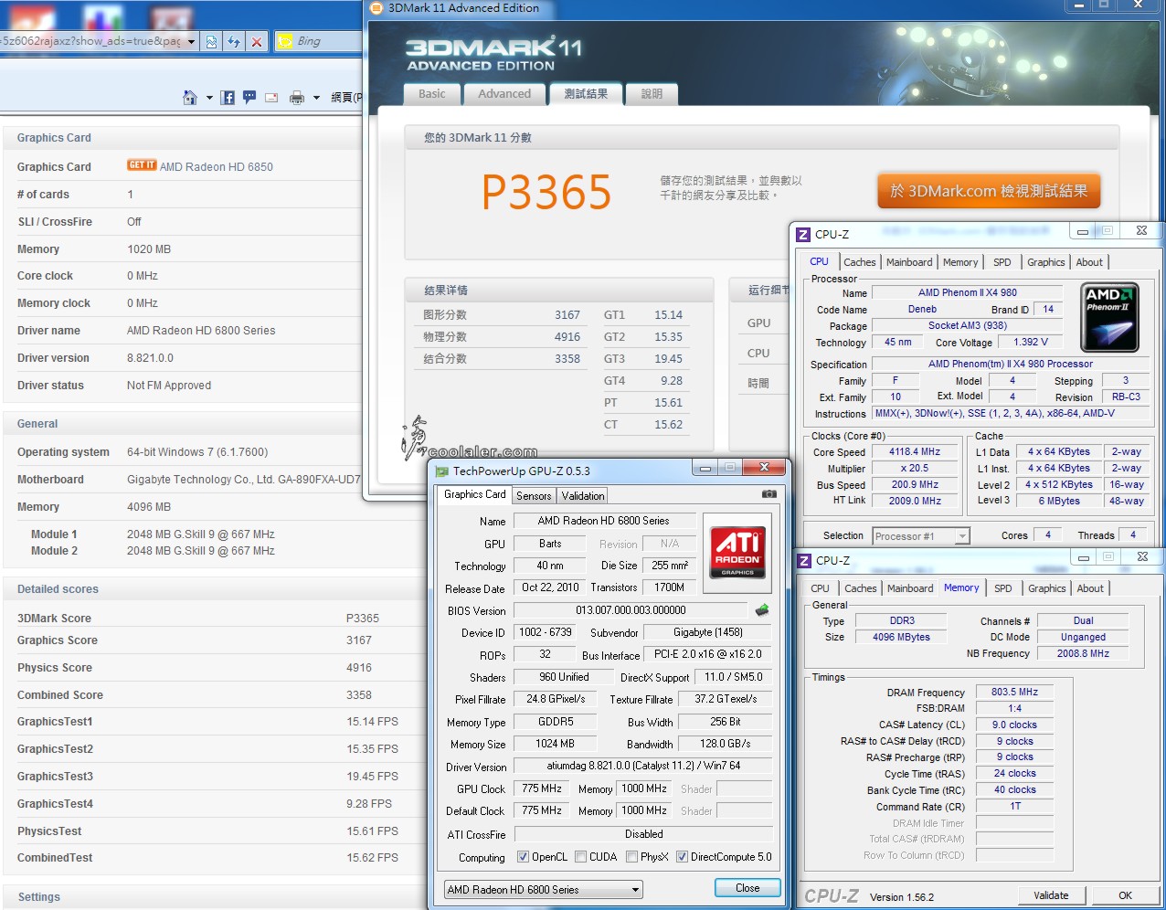
Task: Switch to the 3DMark Advanced tab
Action: click(504, 93)
